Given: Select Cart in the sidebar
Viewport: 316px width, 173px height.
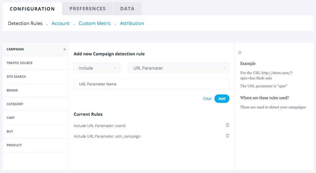Looking at the screenshot, I should (x=35, y=118).
